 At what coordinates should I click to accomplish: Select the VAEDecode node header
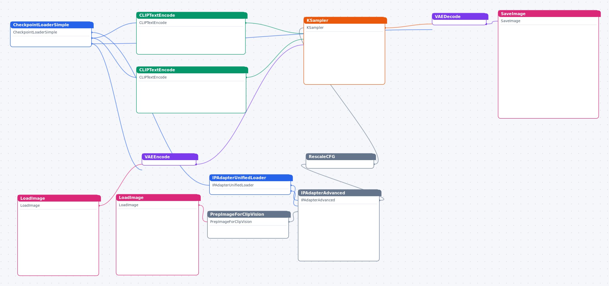click(x=460, y=16)
